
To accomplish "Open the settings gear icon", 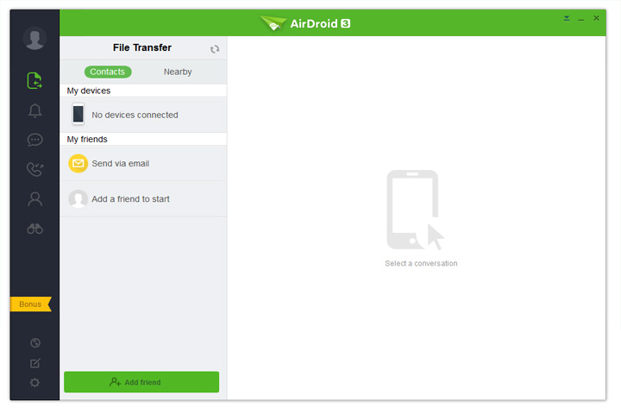I will [x=34, y=383].
